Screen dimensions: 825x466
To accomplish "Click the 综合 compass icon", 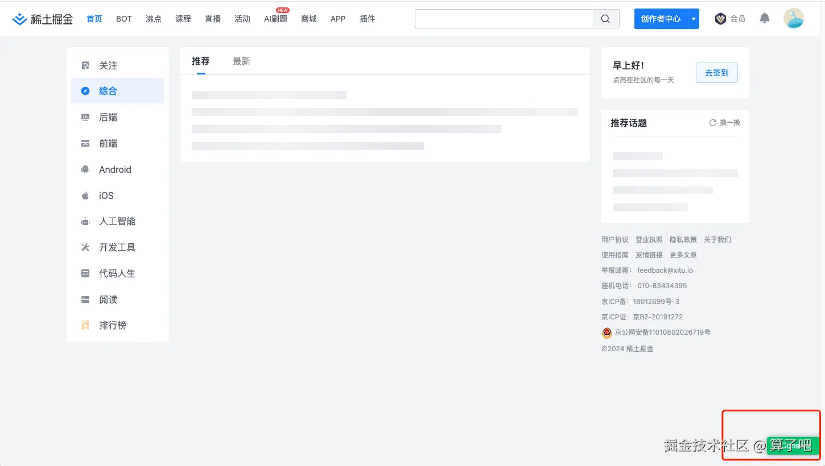I will [85, 91].
